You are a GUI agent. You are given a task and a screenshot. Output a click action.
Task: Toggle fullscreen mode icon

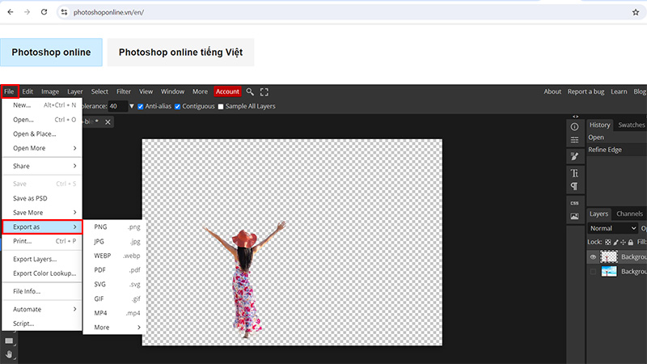point(264,91)
